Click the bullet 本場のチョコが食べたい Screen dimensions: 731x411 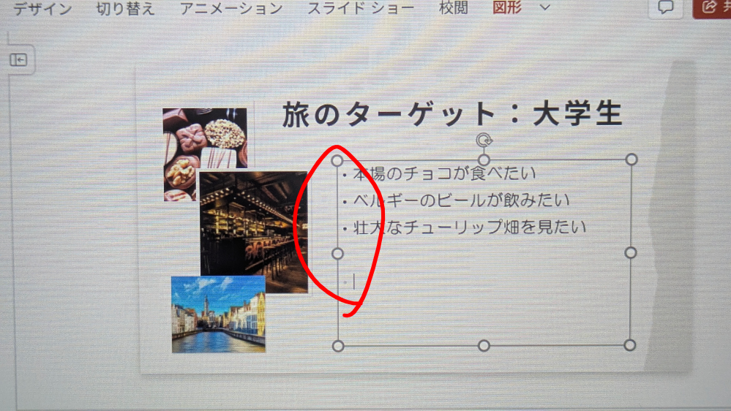444,174
